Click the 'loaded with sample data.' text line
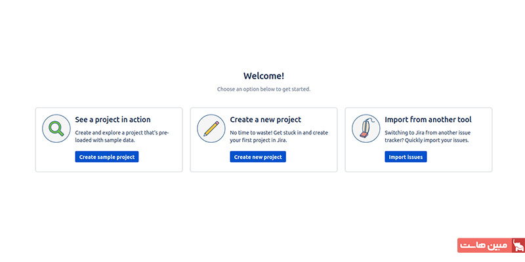The height and width of the screenshot is (262, 525). coord(105,140)
